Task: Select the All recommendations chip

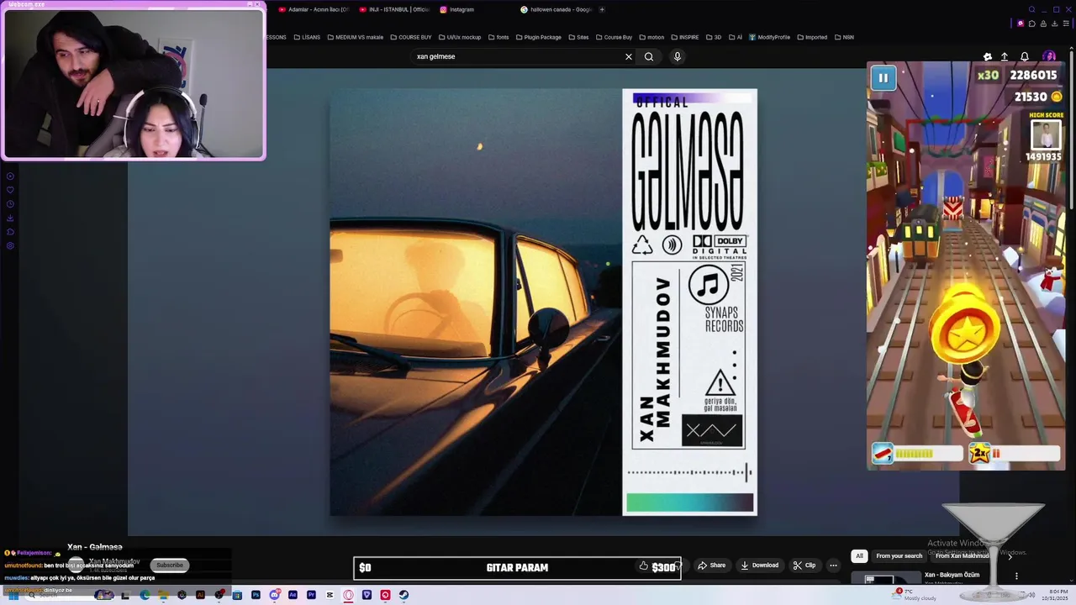Action: pyautogui.click(x=859, y=555)
